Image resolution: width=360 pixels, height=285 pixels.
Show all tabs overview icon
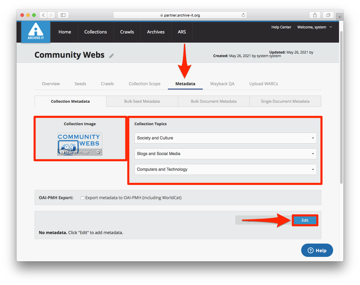(x=328, y=15)
